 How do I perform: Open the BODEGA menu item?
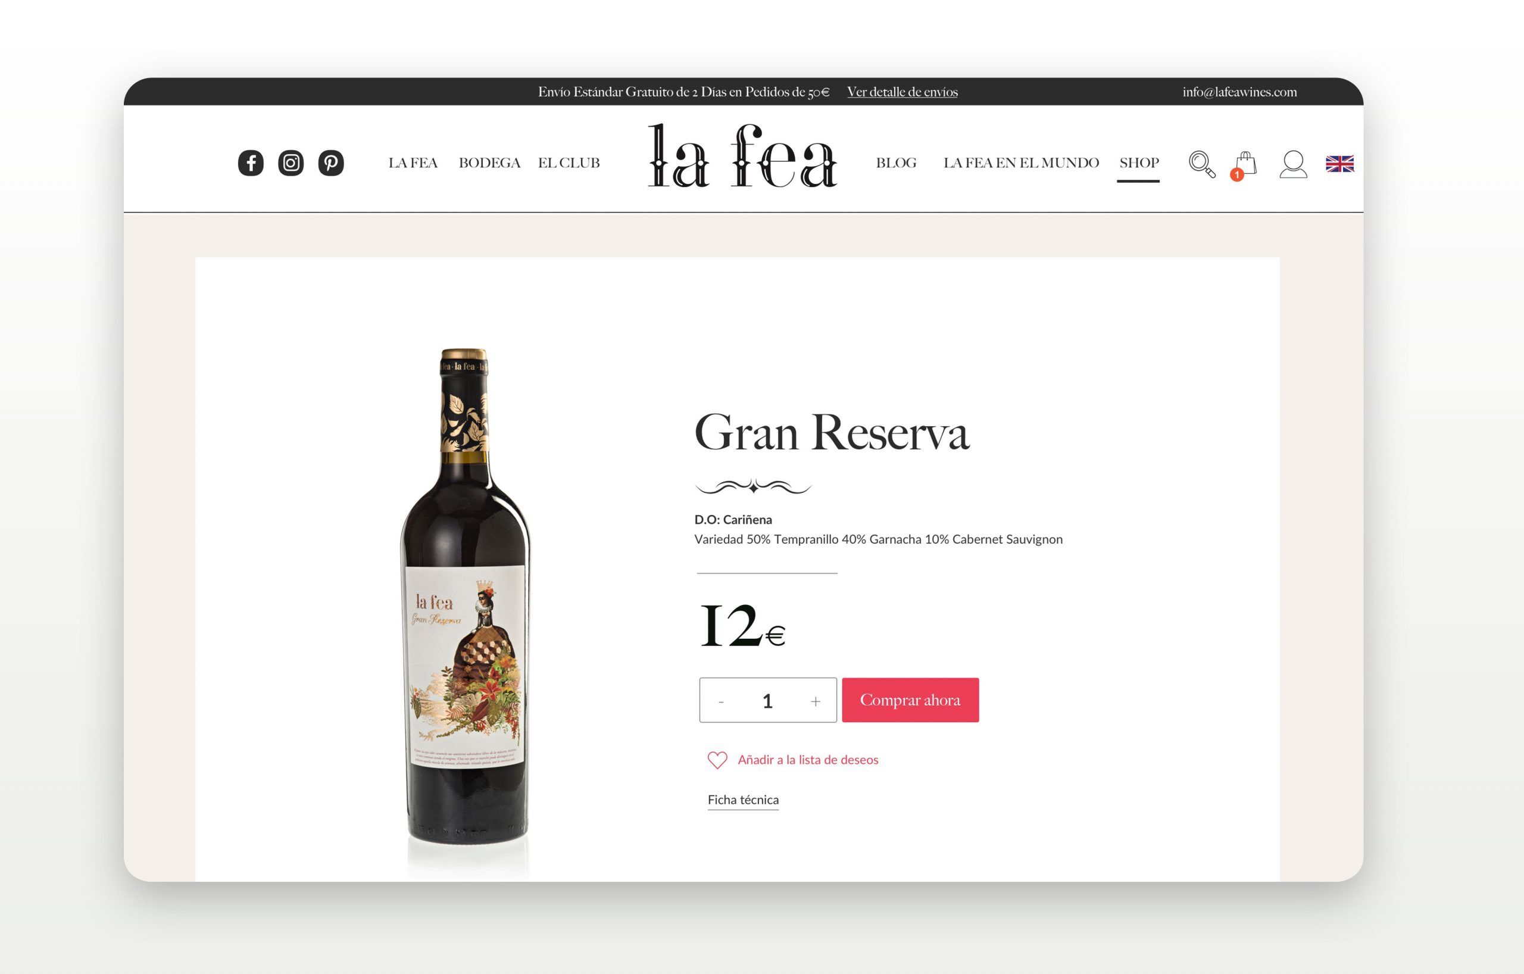(489, 163)
